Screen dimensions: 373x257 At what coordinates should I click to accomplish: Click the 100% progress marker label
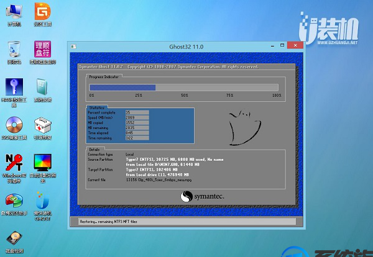pos(277,95)
